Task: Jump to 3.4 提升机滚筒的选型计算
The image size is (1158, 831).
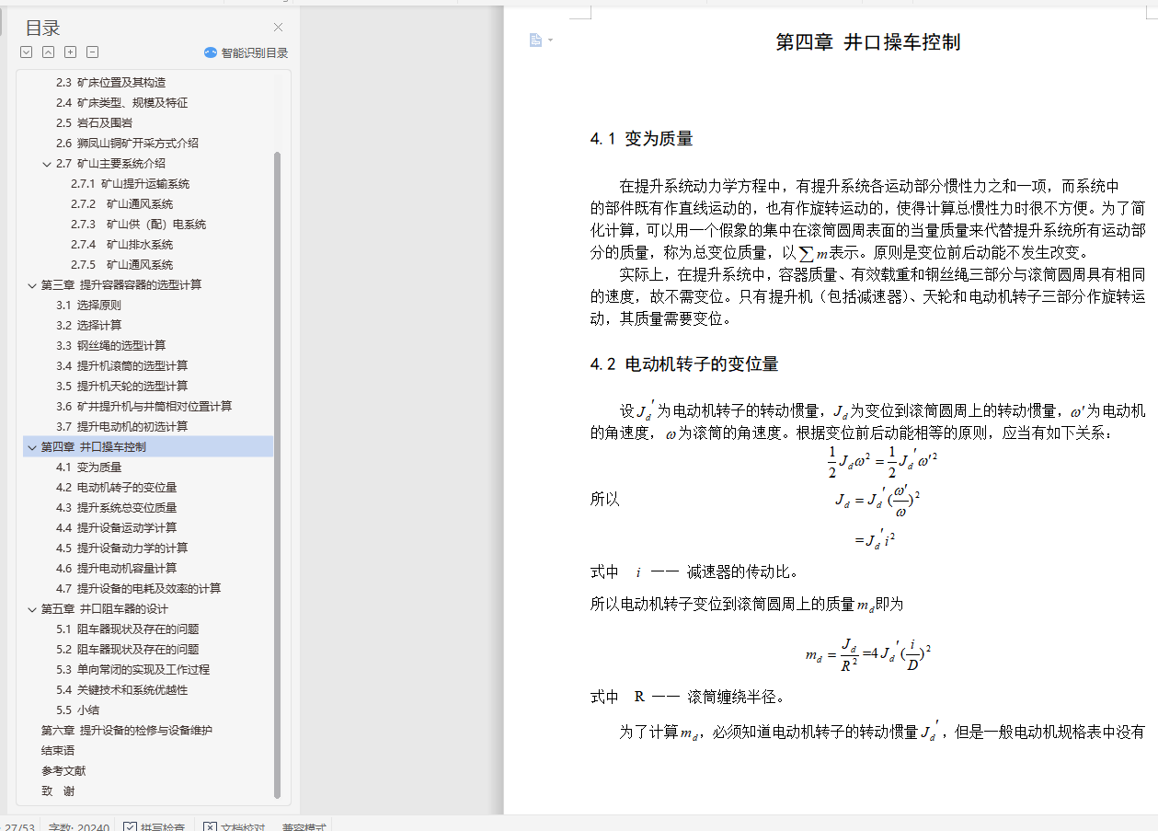Action: click(x=121, y=366)
